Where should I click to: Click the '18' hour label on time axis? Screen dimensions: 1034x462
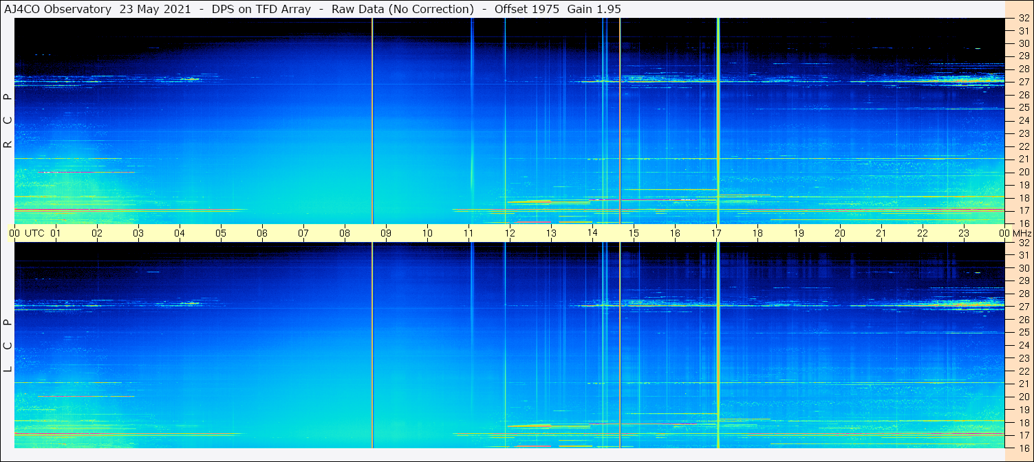coord(757,233)
